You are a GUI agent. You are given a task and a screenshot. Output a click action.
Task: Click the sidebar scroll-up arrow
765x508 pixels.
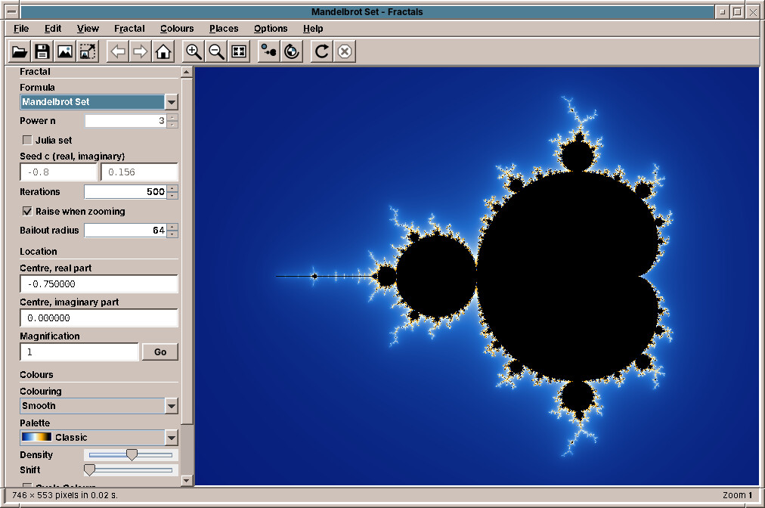187,73
